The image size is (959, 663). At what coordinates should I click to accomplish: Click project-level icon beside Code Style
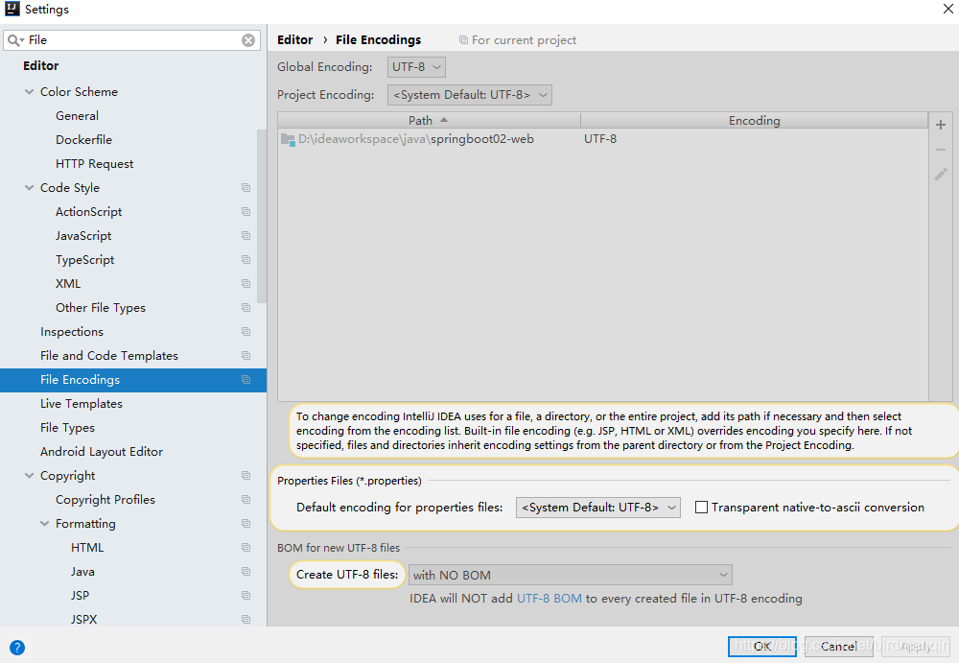tap(246, 188)
